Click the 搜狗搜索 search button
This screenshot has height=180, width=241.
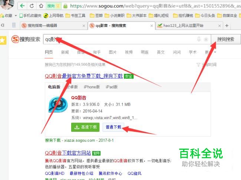pos(226,39)
